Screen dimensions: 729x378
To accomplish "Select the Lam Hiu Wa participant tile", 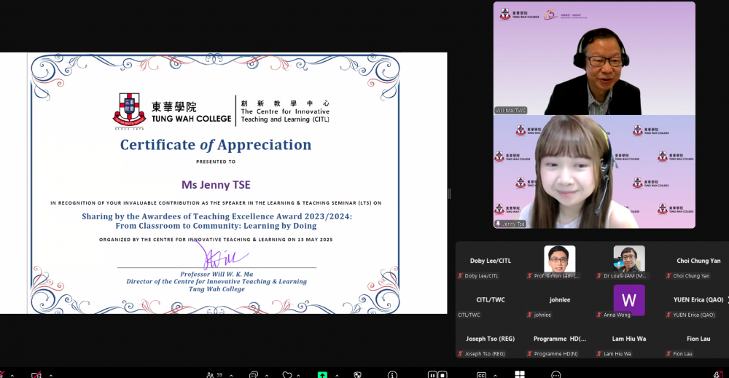I will coord(629,339).
